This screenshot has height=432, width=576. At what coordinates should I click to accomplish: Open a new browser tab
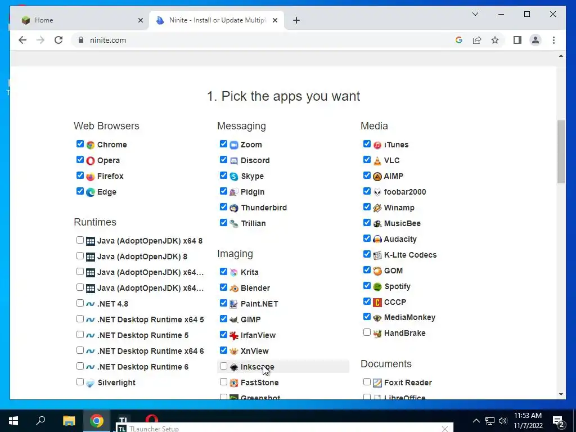pyautogui.click(x=296, y=20)
